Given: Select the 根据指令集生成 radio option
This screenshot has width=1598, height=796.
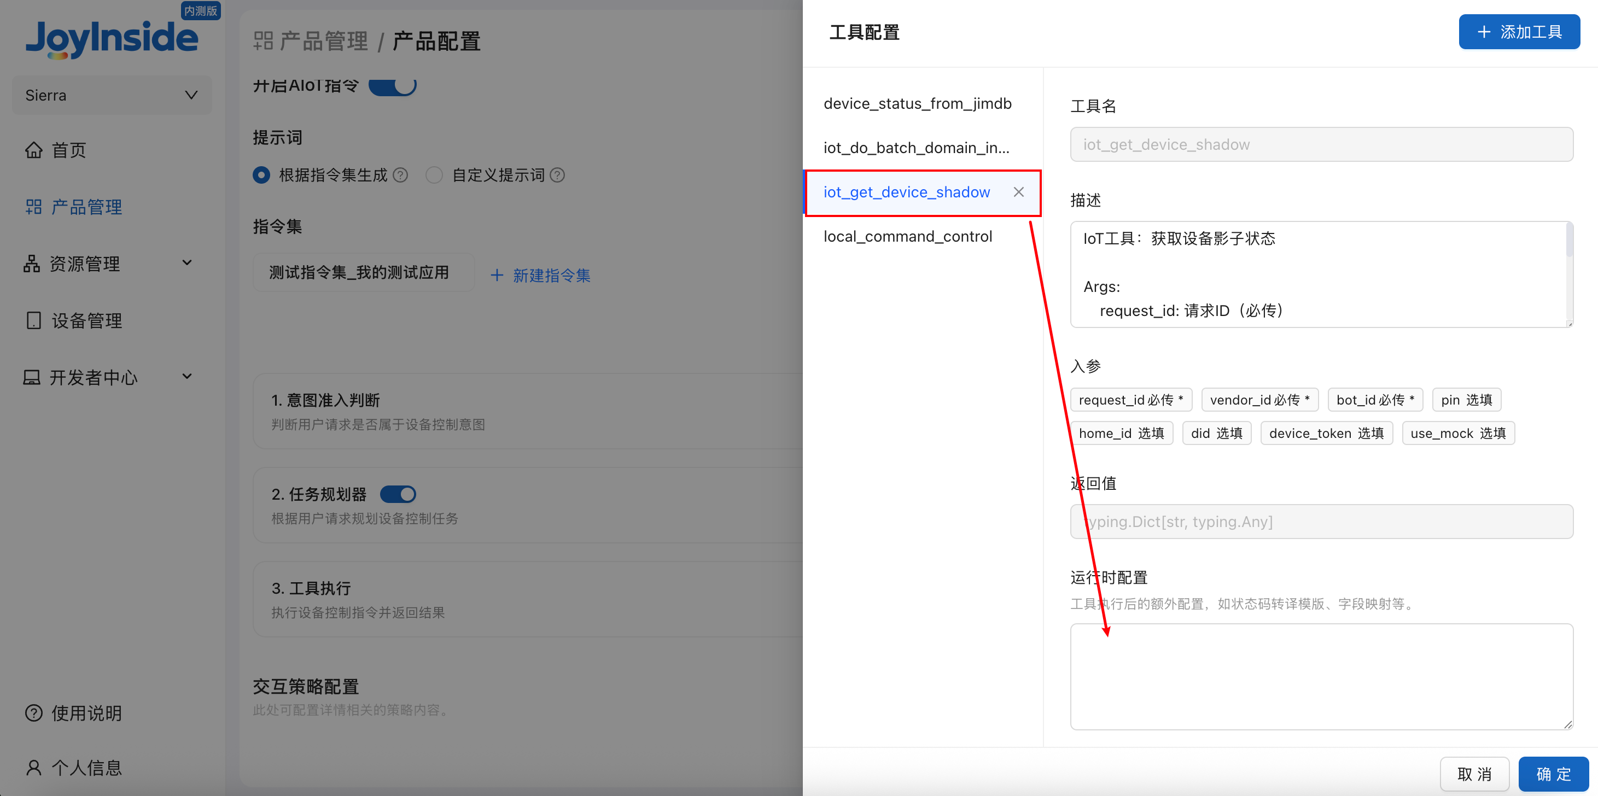Looking at the screenshot, I should pyautogui.click(x=261, y=175).
